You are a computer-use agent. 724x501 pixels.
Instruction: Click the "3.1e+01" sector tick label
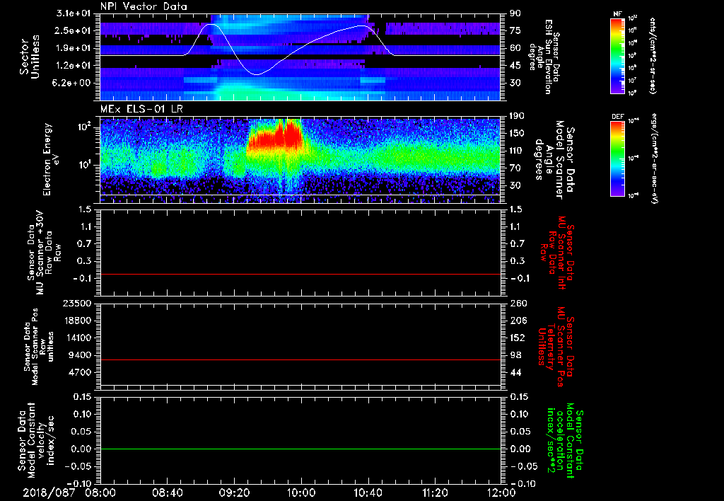pyautogui.click(x=74, y=13)
